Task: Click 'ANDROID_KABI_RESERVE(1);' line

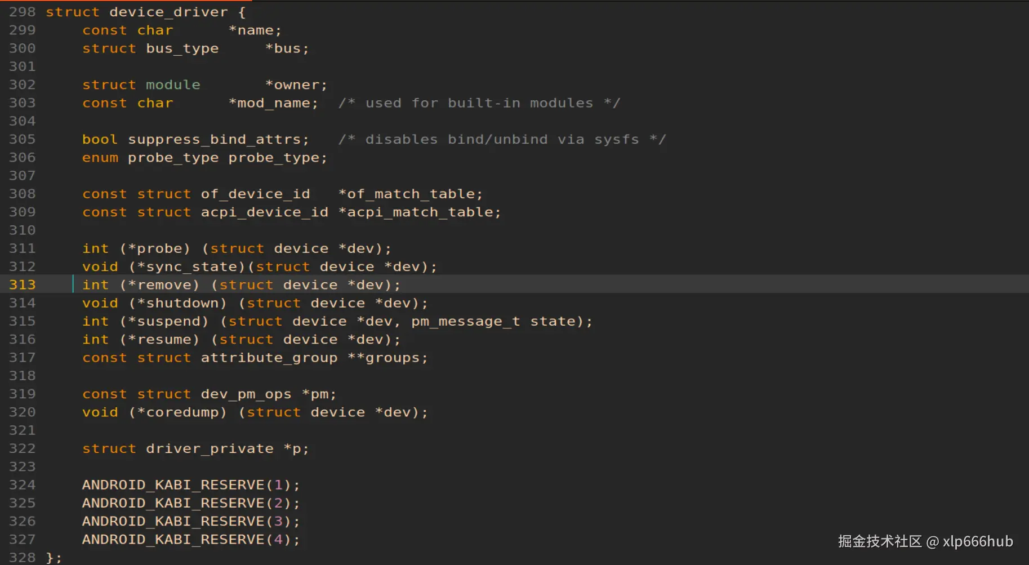Action: click(x=191, y=485)
